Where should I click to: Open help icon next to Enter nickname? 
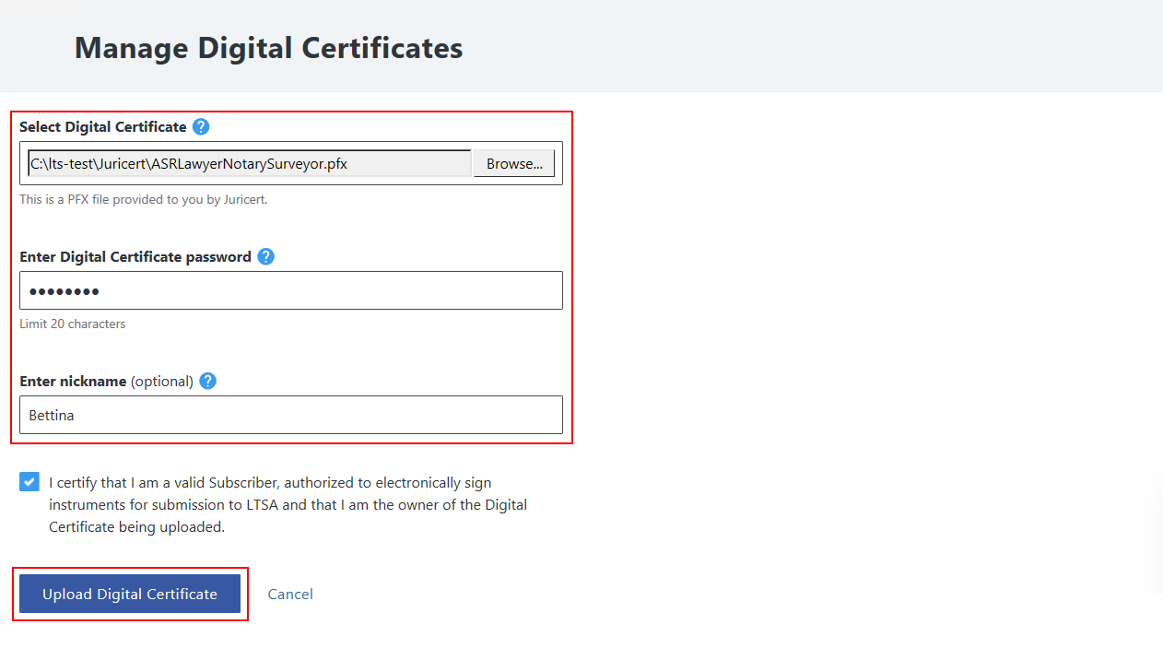(x=208, y=381)
